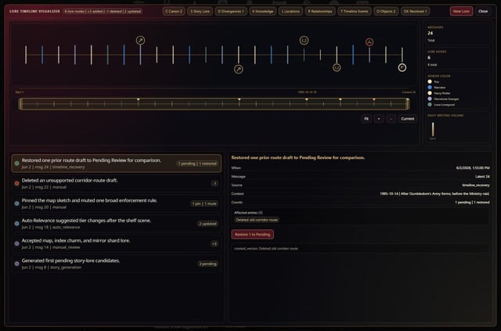Click the '+3' badge on Accepted map row

click(214, 244)
